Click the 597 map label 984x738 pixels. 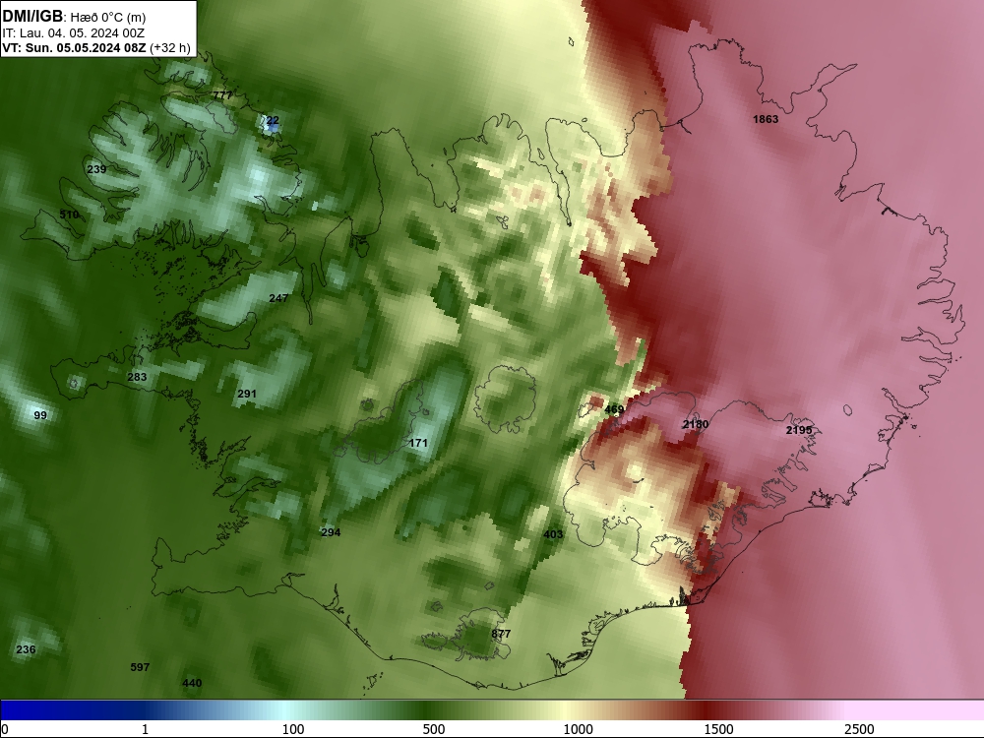(140, 667)
